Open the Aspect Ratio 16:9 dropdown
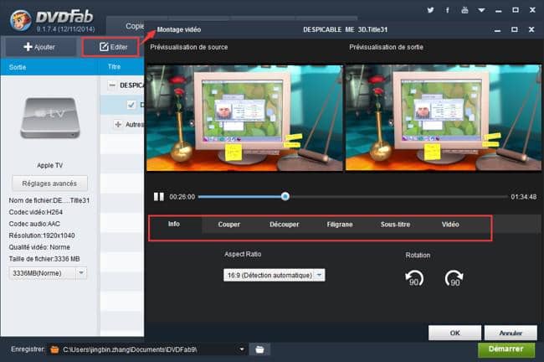Image resolution: width=544 pixels, height=362 pixels. (x=274, y=275)
